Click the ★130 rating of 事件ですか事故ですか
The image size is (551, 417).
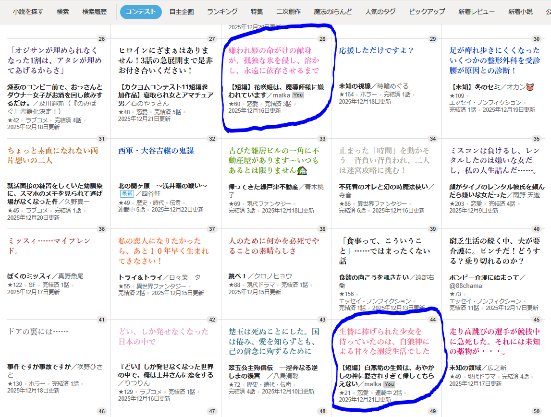click(x=15, y=383)
